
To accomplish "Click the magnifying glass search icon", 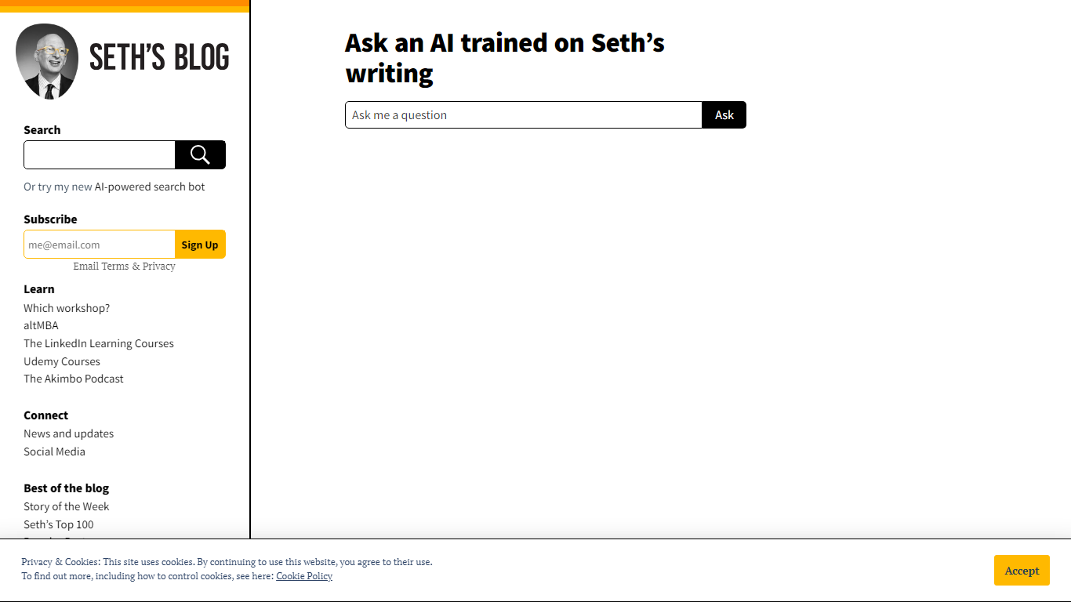I will click(x=200, y=155).
